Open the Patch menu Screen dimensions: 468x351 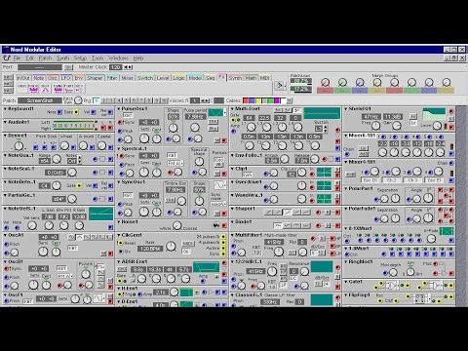click(x=45, y=58)
